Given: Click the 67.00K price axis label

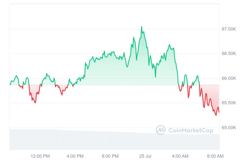Looking at the screenshot, I should coord(229,29).
